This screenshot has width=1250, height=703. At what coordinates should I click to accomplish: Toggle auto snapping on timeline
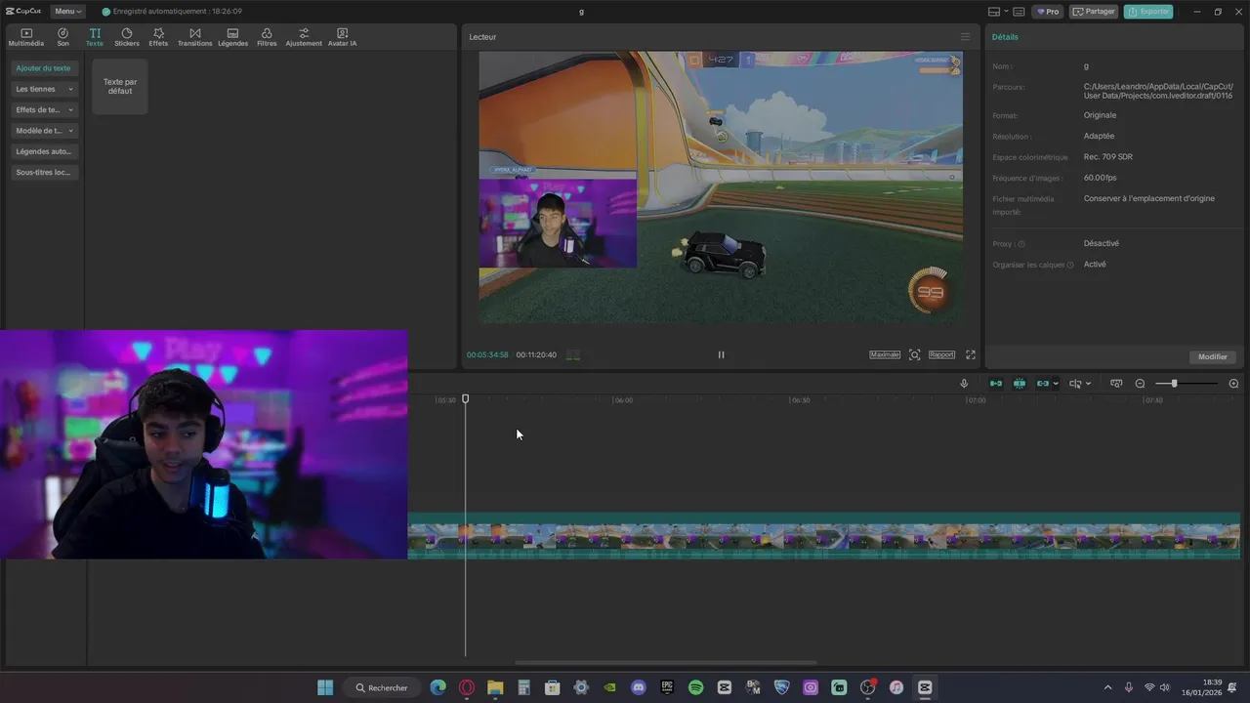1020,384
